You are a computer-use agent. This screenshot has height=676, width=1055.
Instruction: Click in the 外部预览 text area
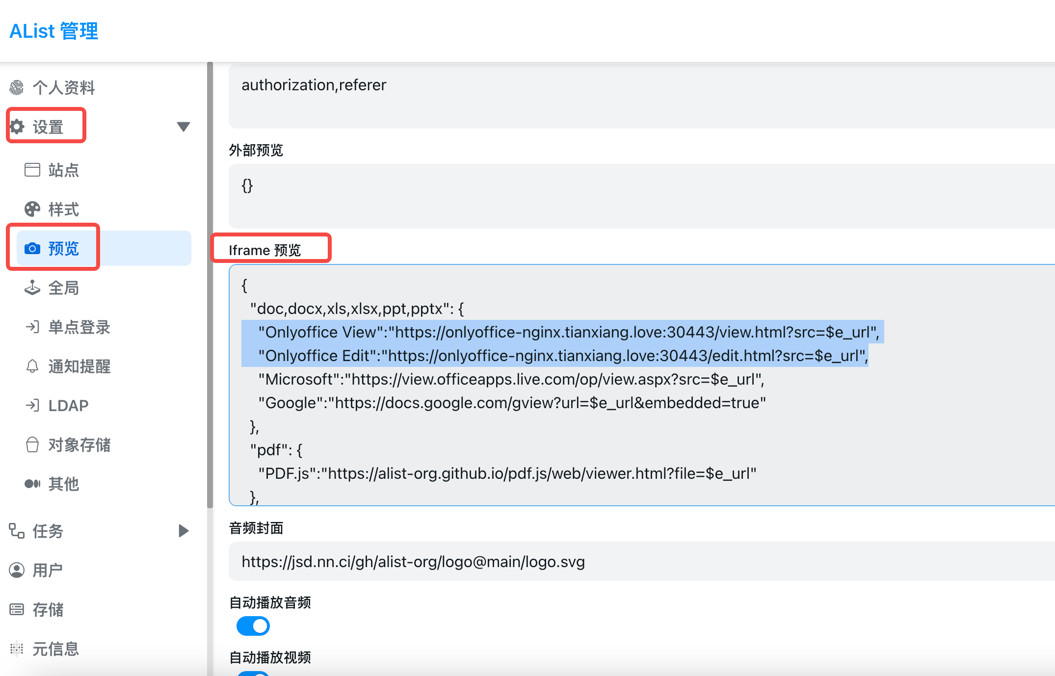click(638, 195)
